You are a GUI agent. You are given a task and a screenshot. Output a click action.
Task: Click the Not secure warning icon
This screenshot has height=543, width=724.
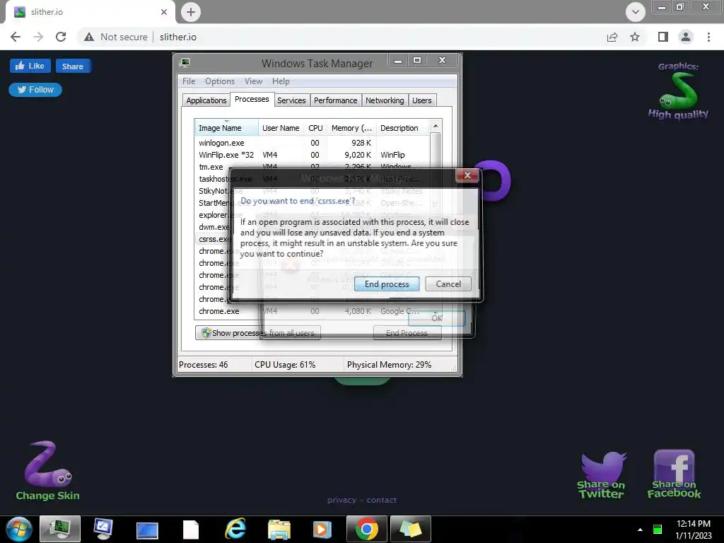coord(89,37)
